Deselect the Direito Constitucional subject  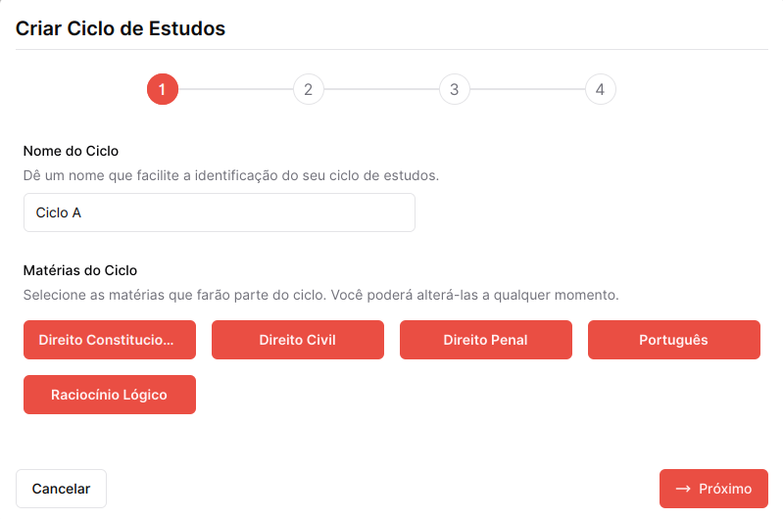[x=110, y=340]
